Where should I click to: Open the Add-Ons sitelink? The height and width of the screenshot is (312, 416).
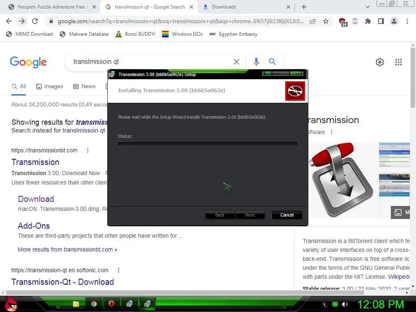(x=34, y=226)
